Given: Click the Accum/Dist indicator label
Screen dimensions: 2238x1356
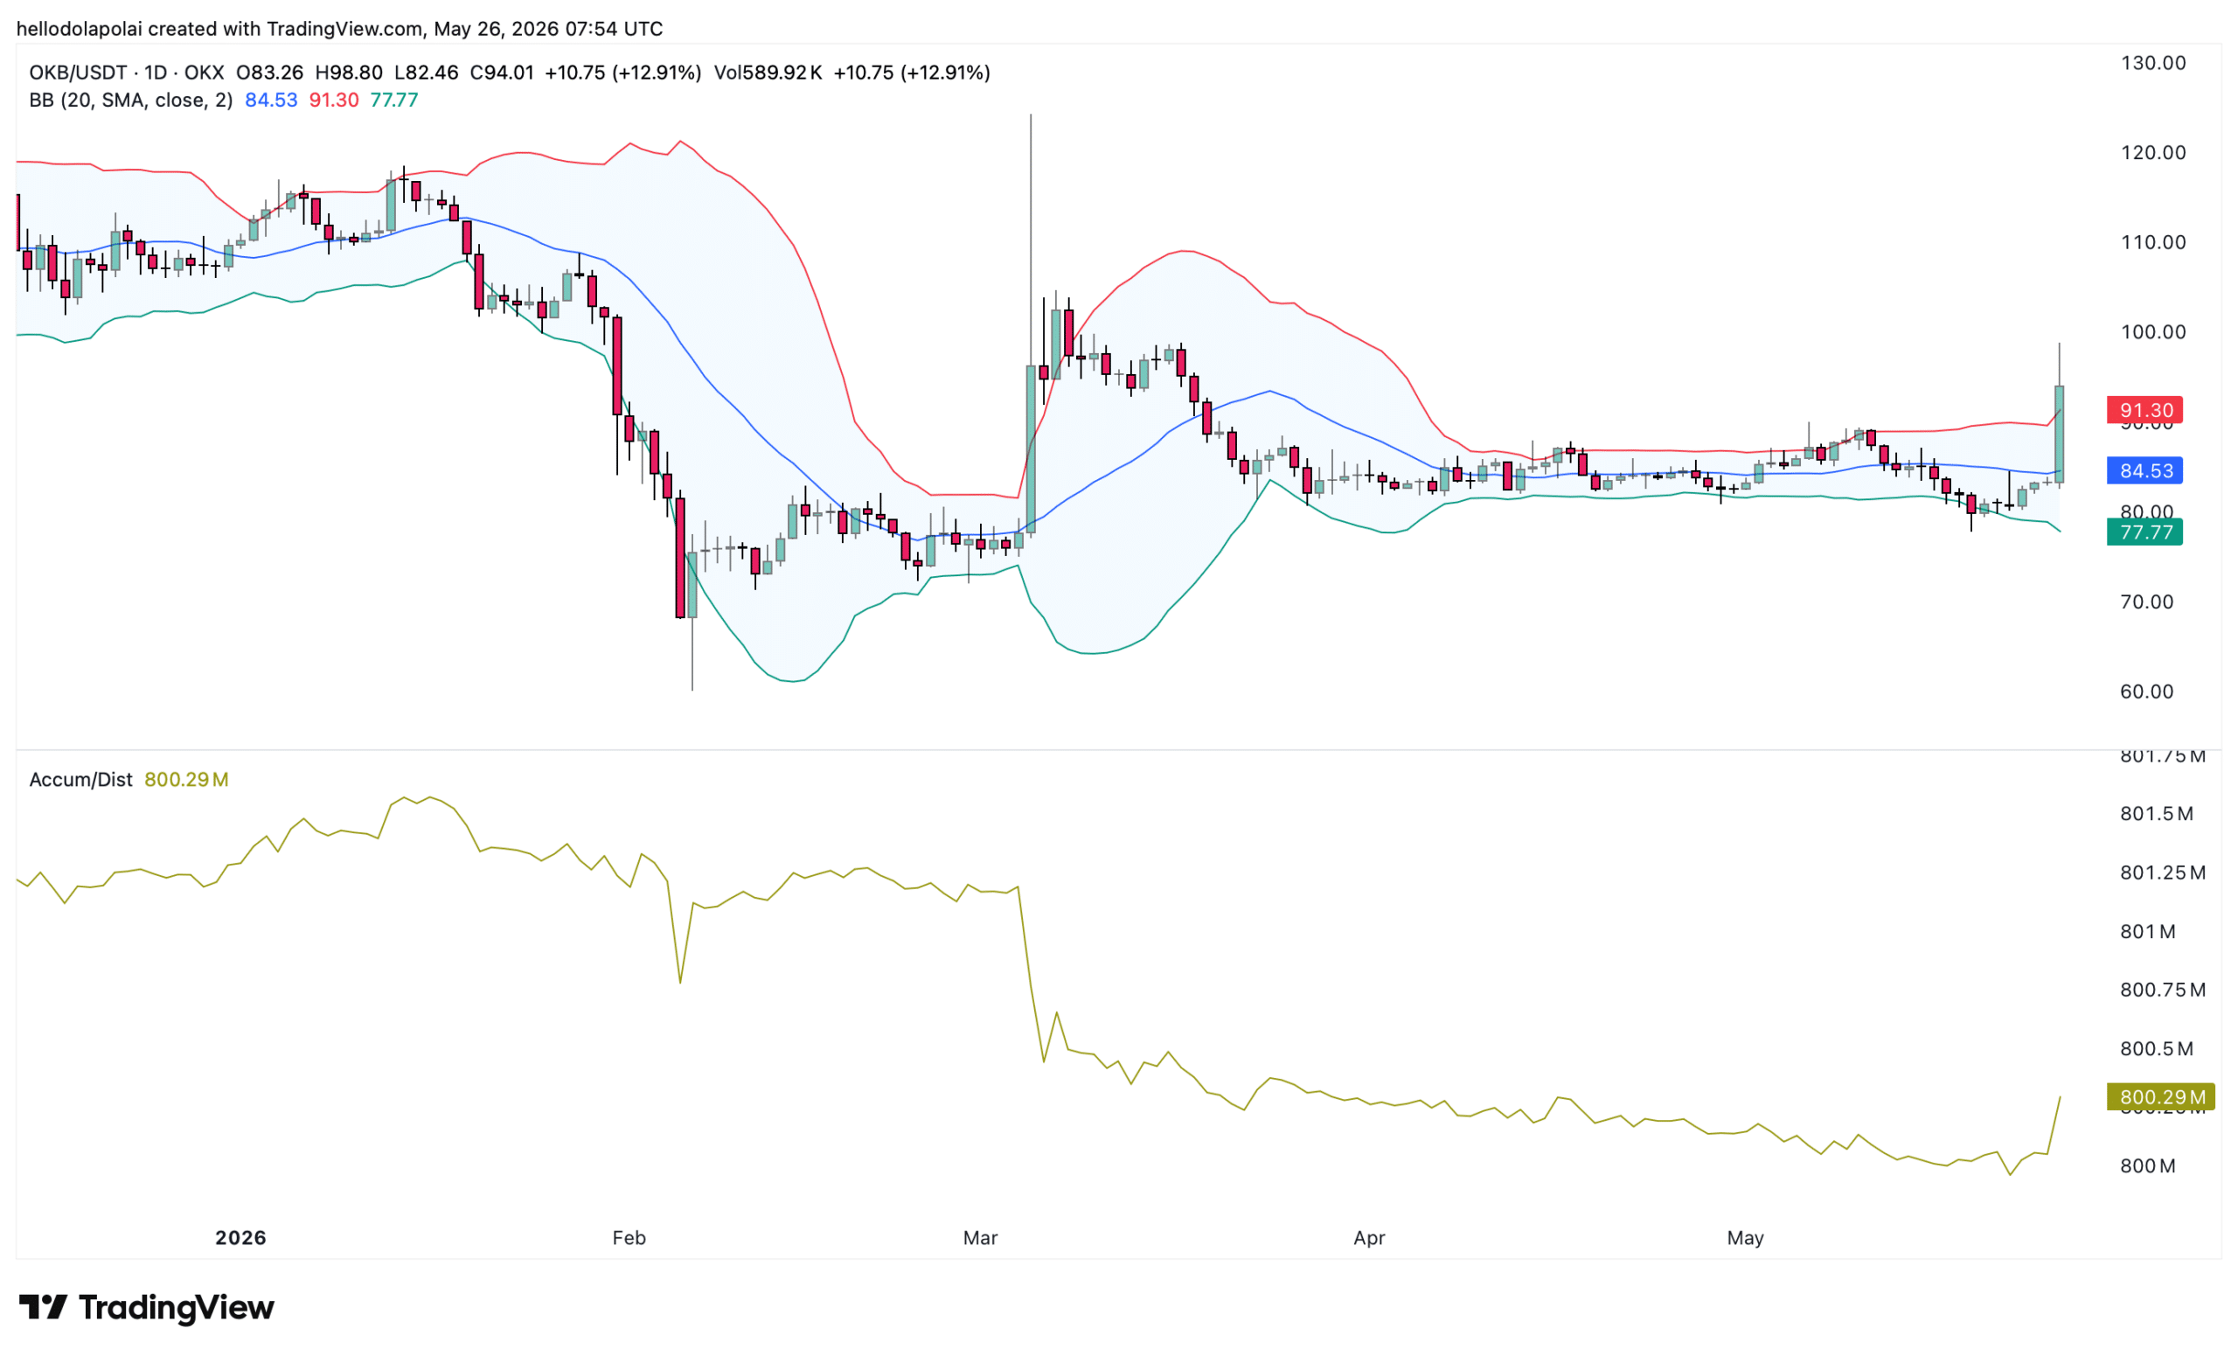Looking at the screenshot, I should (80, 779).
